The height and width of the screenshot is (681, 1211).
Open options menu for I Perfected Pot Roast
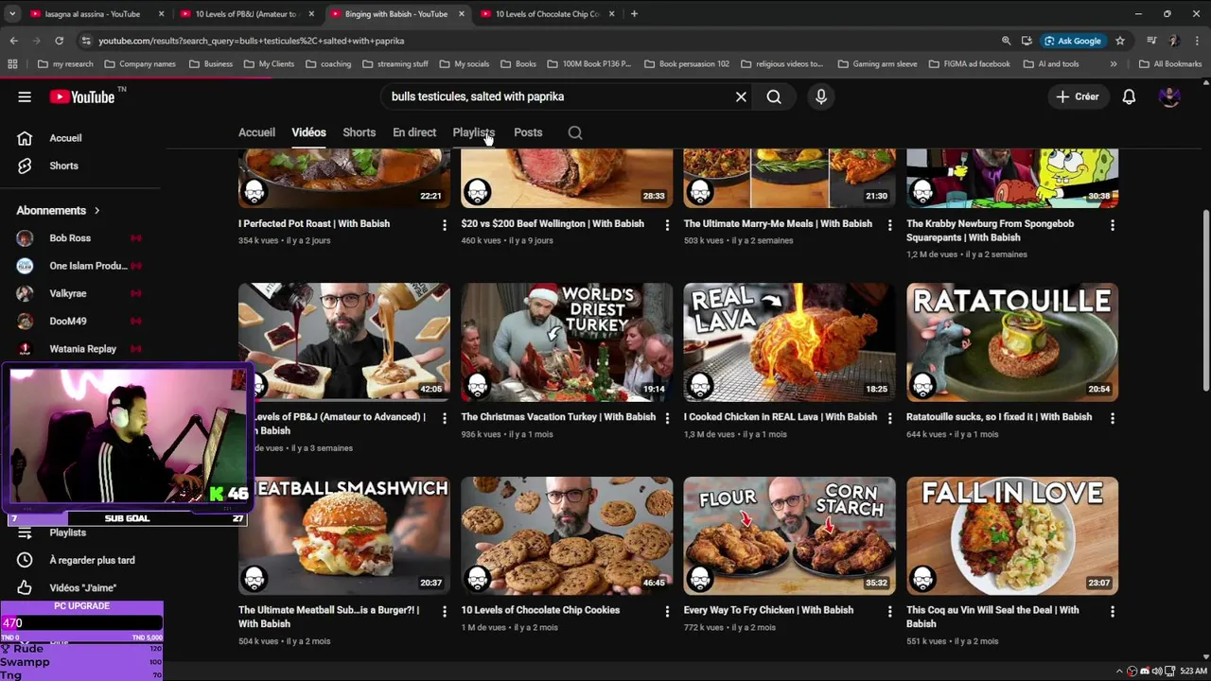pos(444,225)
